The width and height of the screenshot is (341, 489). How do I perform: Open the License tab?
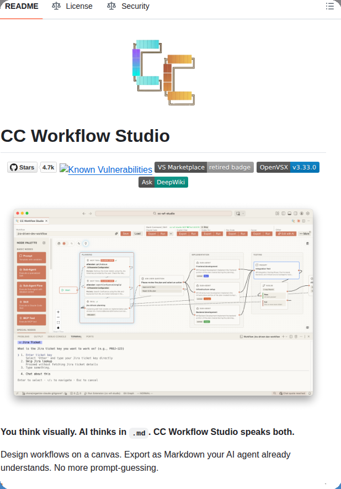(72, 6)
